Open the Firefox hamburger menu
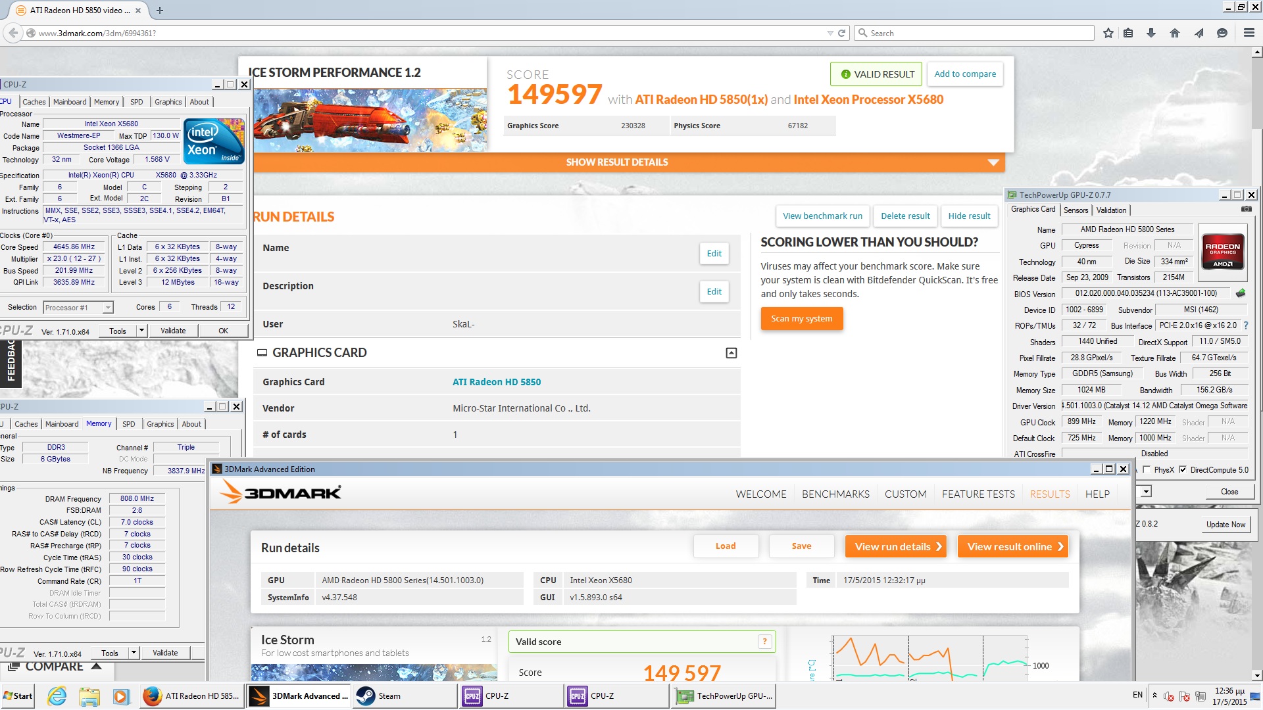This screenshot has width=1263, height=710. point(1249,33)
